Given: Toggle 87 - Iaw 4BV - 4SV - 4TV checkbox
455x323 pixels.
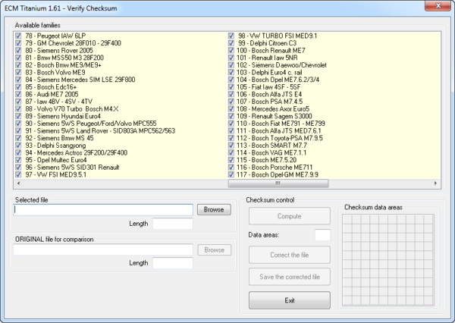Looking at the screenshot, I should coord(18,102).
